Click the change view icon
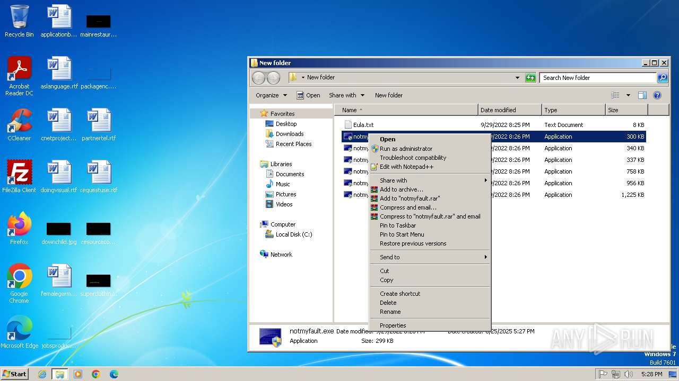 click(615, 95)
